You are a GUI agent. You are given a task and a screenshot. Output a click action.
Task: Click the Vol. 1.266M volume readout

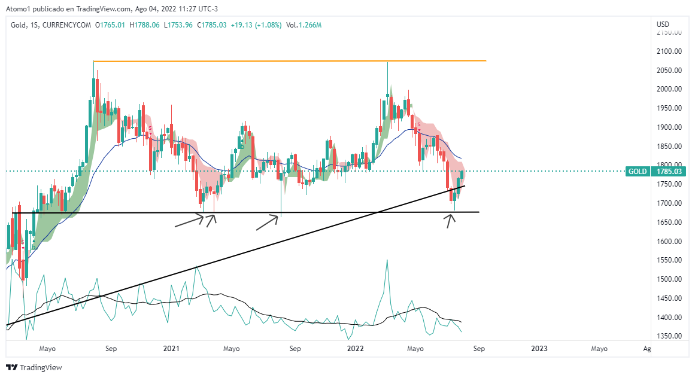[304, 25]
